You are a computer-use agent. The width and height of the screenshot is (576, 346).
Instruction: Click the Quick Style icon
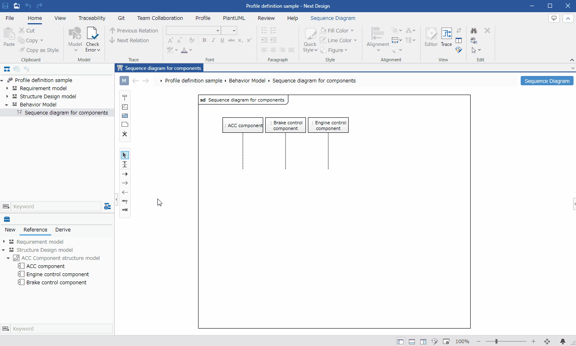[310, 34]
